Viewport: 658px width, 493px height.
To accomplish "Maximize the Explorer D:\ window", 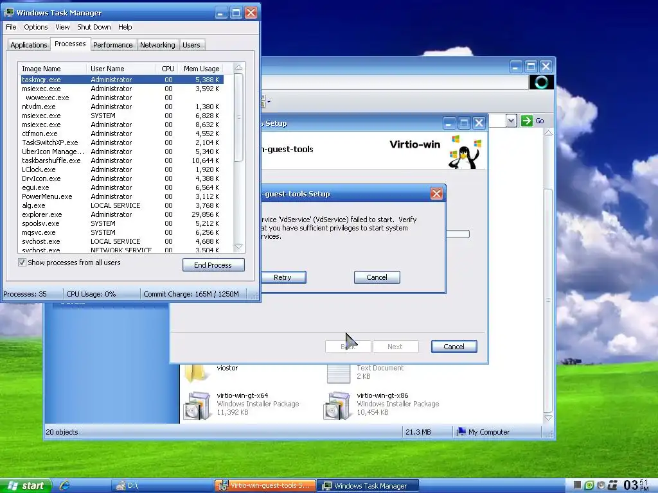I will (531, 66).
